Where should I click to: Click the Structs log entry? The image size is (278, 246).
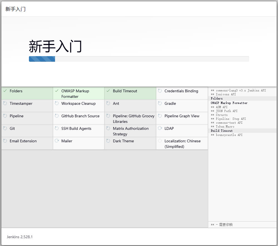tap(219, 115)
